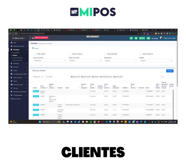Click the Añadir button
186x165 pixels.
(170, 71)
